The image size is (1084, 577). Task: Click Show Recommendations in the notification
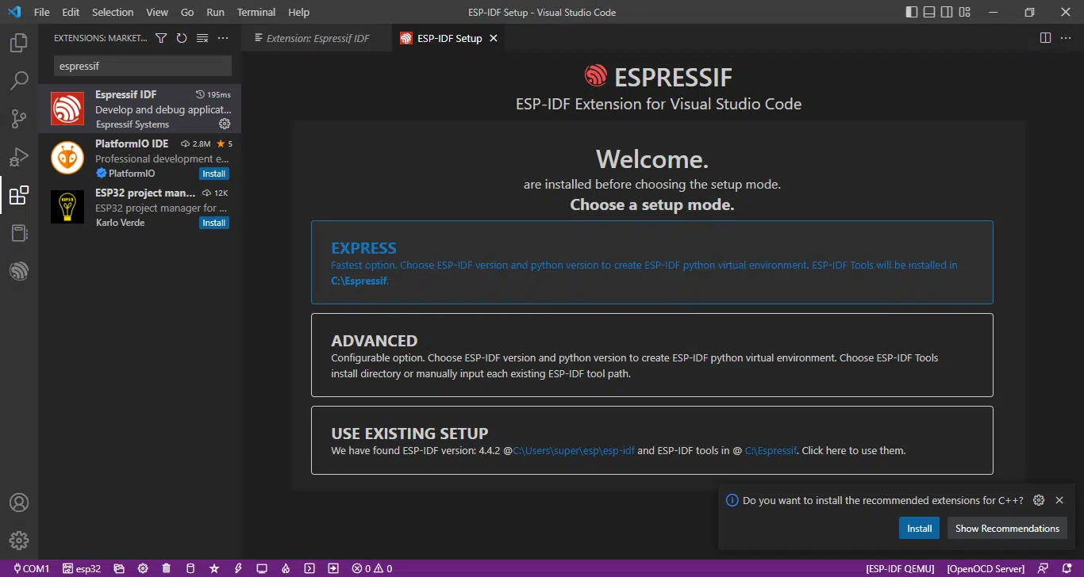click(x=1007, y=529)
